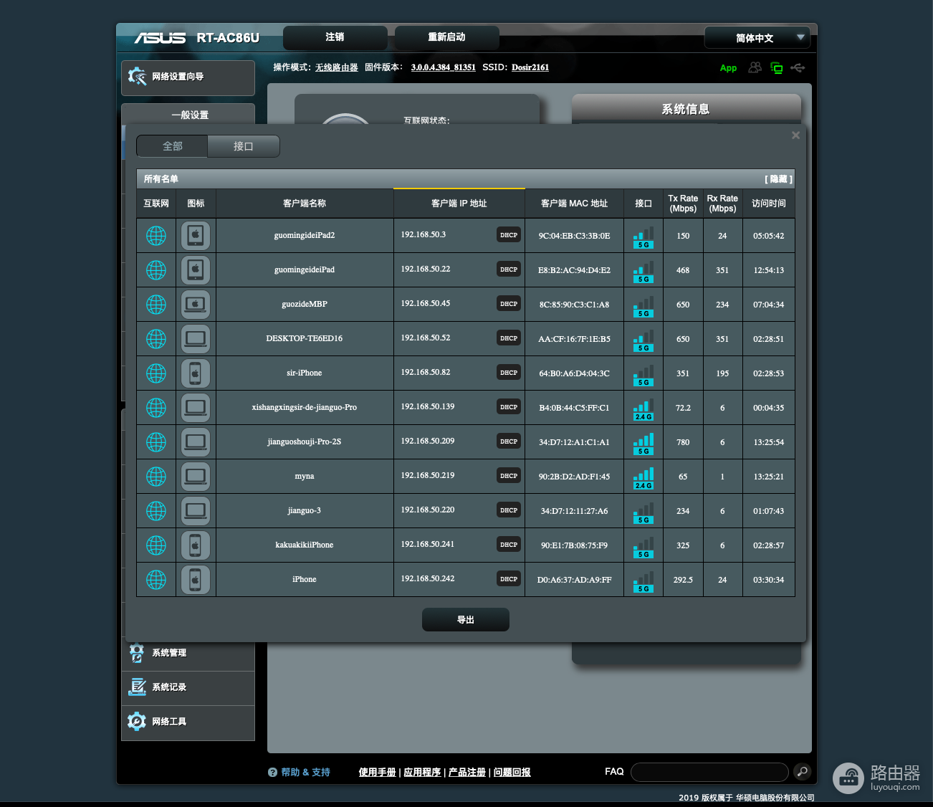
Task: Select the 全部 tab
Action: [173, 146]
